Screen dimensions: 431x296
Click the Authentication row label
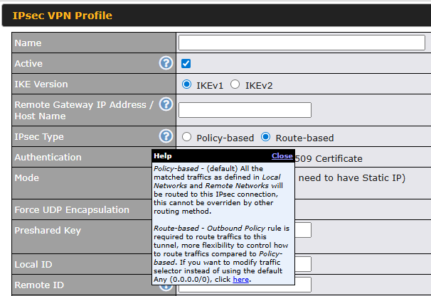click(x=48, y=157)
